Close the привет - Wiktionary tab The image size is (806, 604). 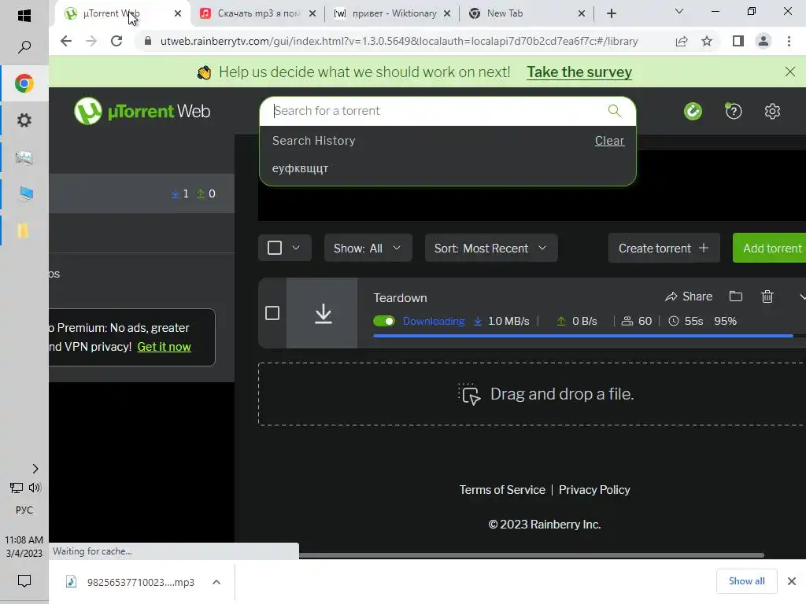coord(447,13)
